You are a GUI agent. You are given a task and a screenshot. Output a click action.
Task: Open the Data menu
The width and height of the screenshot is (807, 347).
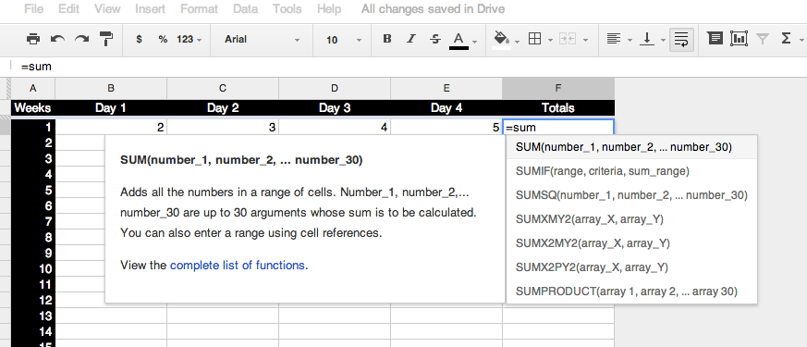(246, 8)
